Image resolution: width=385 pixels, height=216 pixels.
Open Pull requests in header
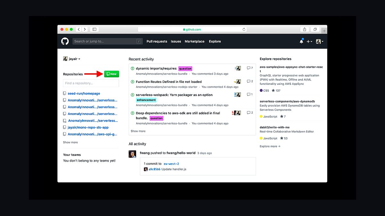coord(157,42)
